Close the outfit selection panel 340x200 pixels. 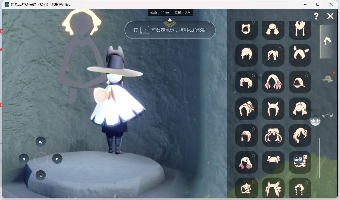(x=330, y=16)
